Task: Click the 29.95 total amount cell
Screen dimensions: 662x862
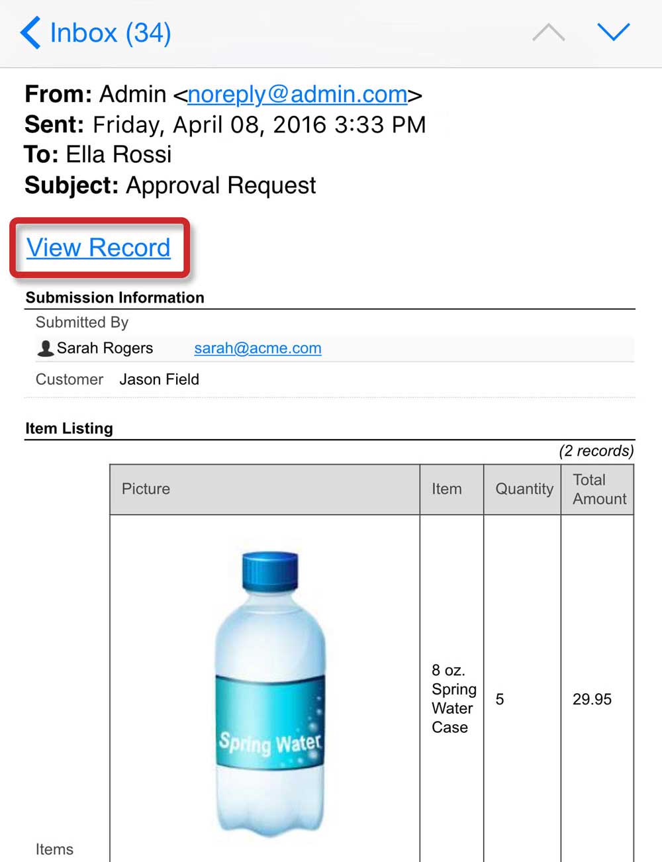Action: (x=592, y=699)
